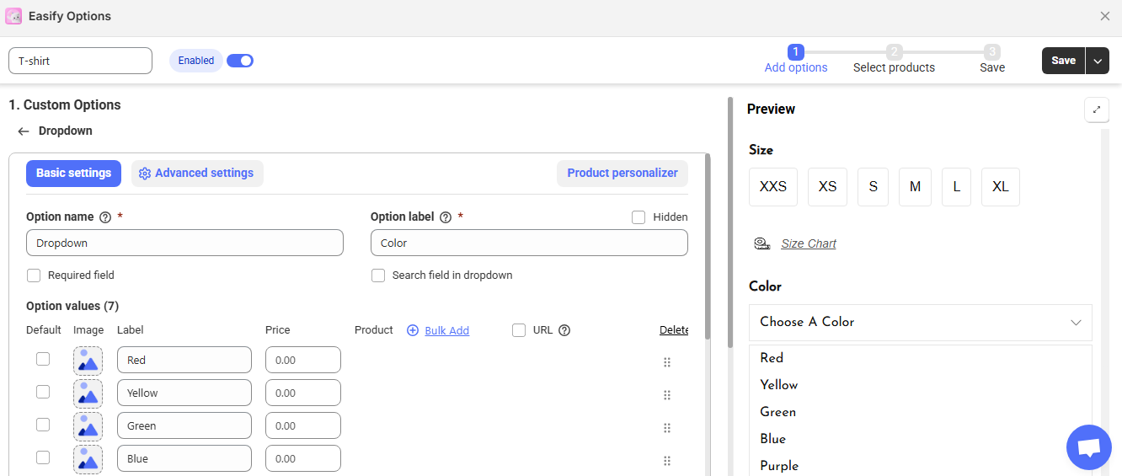Tick the Hidden checkbox
Screen dimensions: 1122x476
(638, 217)
